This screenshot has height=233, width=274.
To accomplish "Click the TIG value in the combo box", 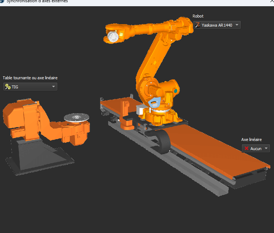I will [15, 87].
